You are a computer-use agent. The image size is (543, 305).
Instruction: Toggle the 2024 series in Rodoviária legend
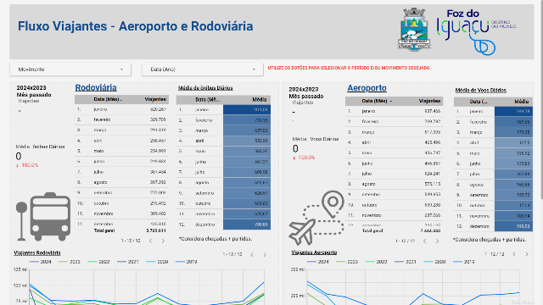41,262
